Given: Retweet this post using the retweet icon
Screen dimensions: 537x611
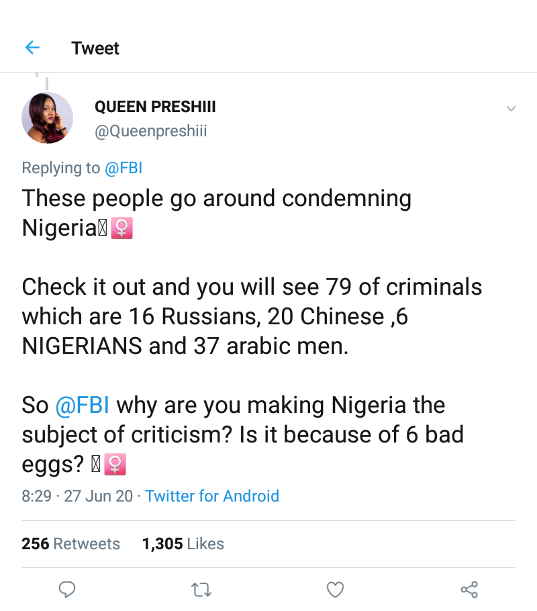Looking at the screenshot, I should click(201, 590).
